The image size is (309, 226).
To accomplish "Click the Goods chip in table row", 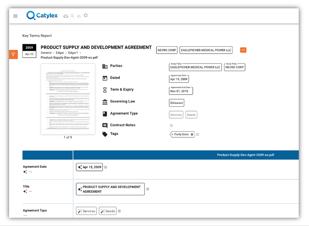I will (108, 211).
